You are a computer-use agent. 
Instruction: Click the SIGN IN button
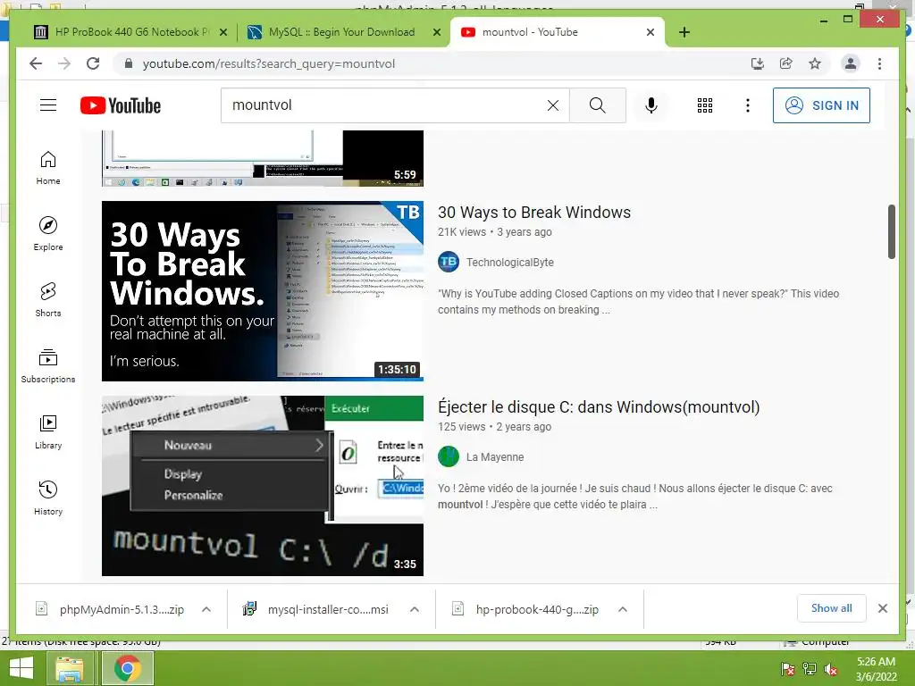tap(821, 105)
